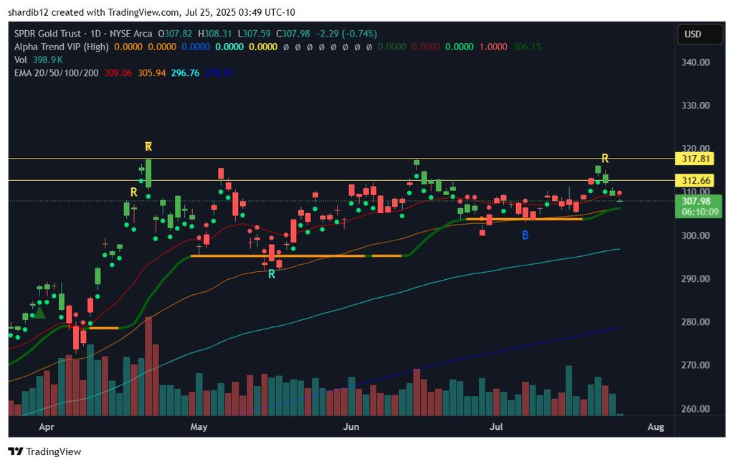
Task: Click the cyan R marker below mid-May candles
Action: [x=272, y=275]
